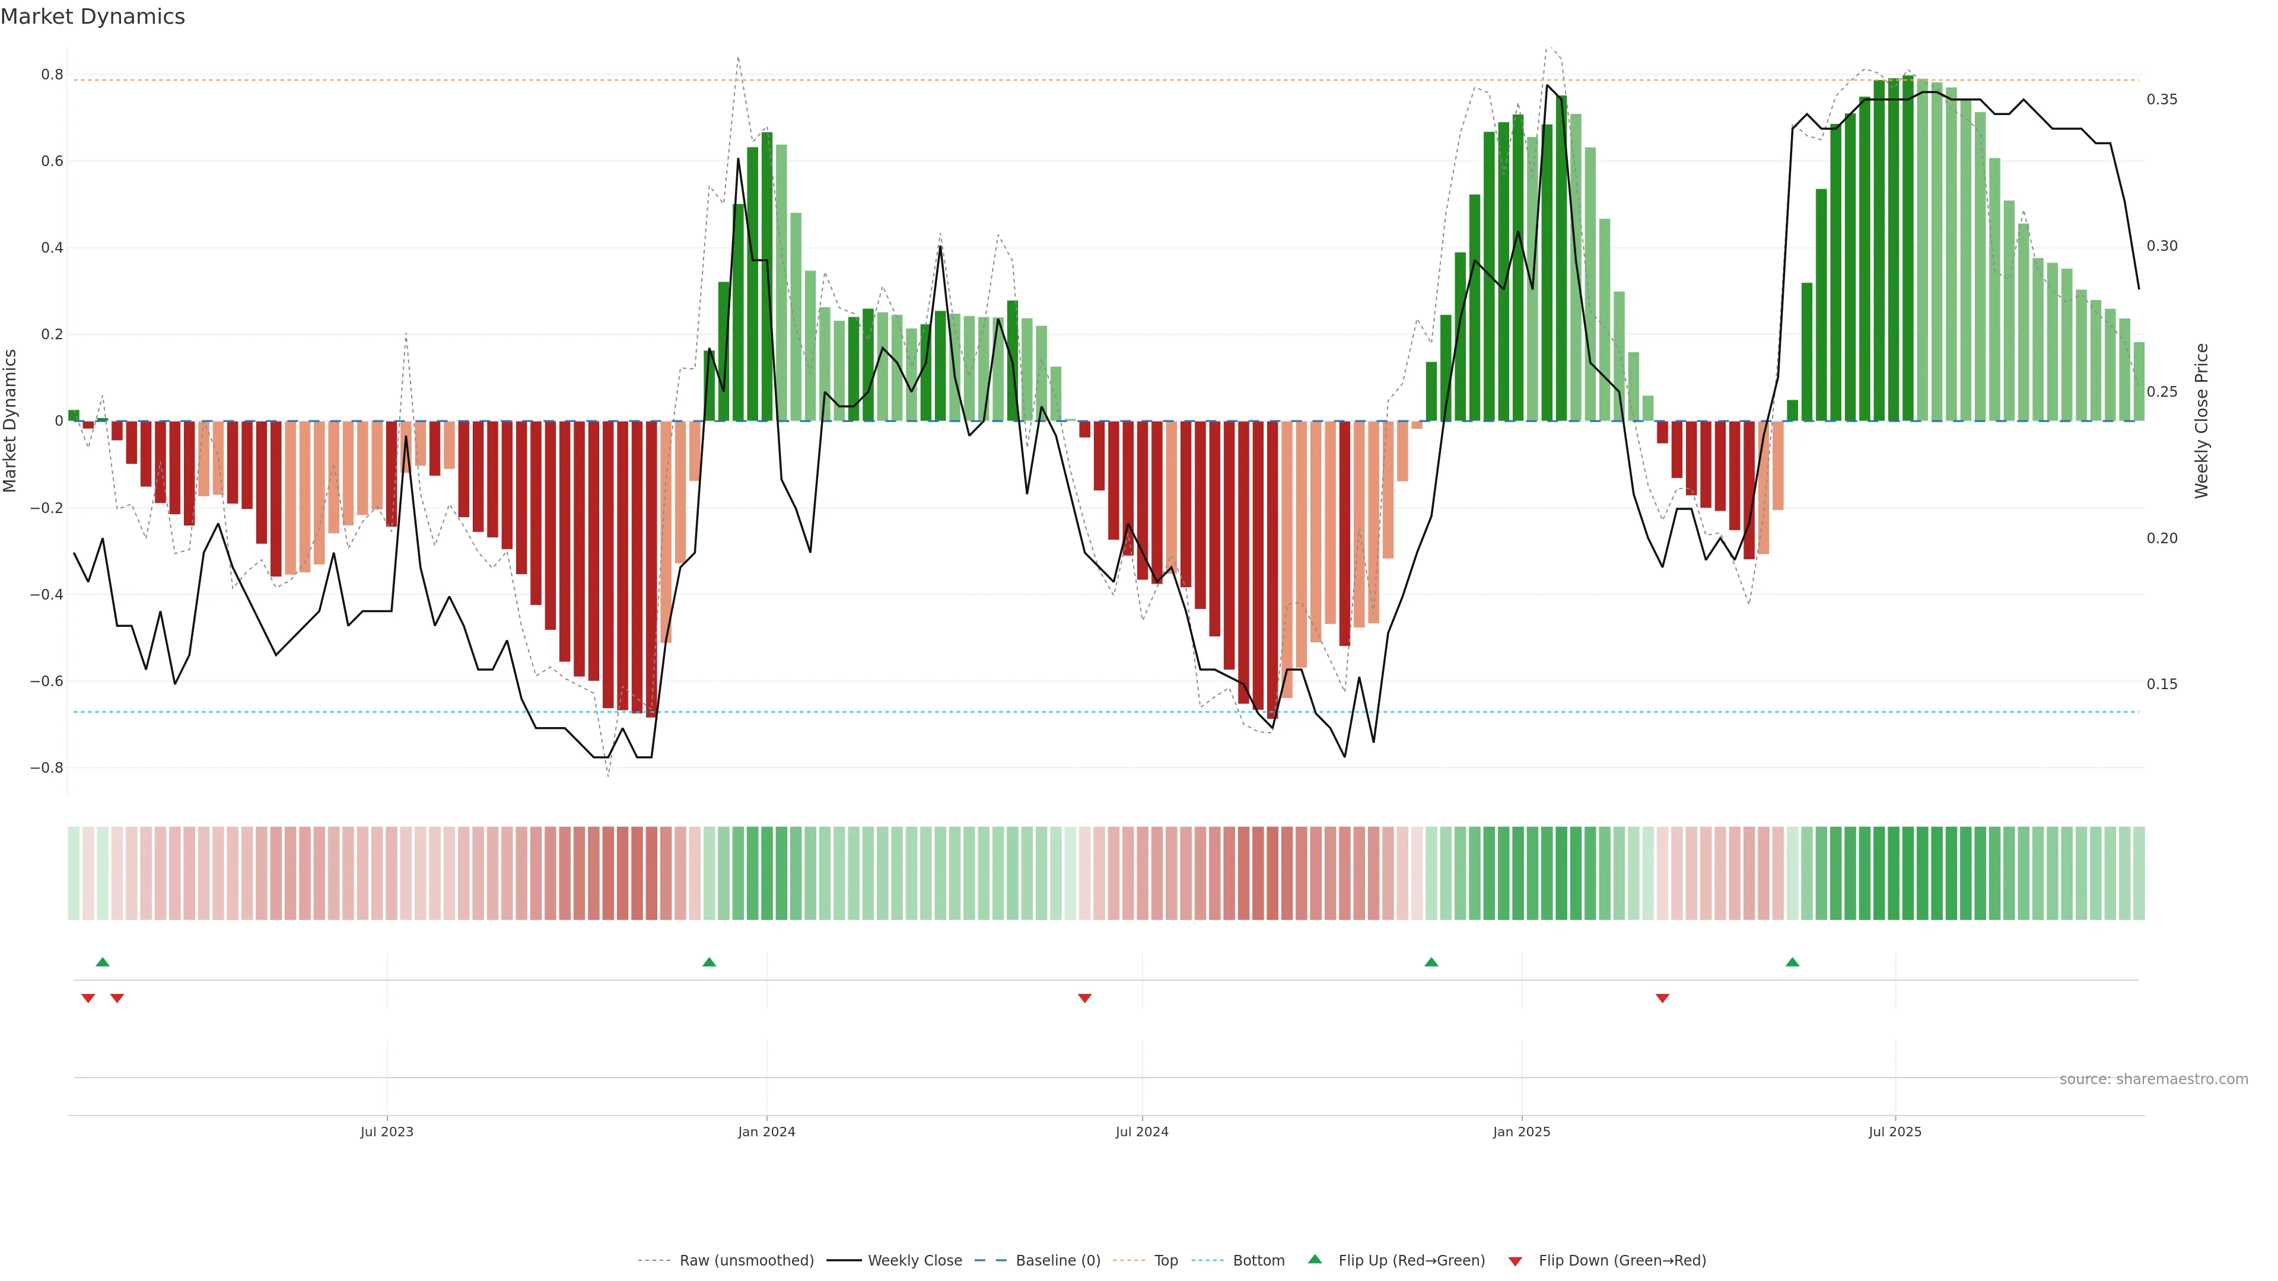Toggle Weekly Close legend entry
This screenshot has height=1281, width=2278.
pyautogui.click(x=914, y=1261)
